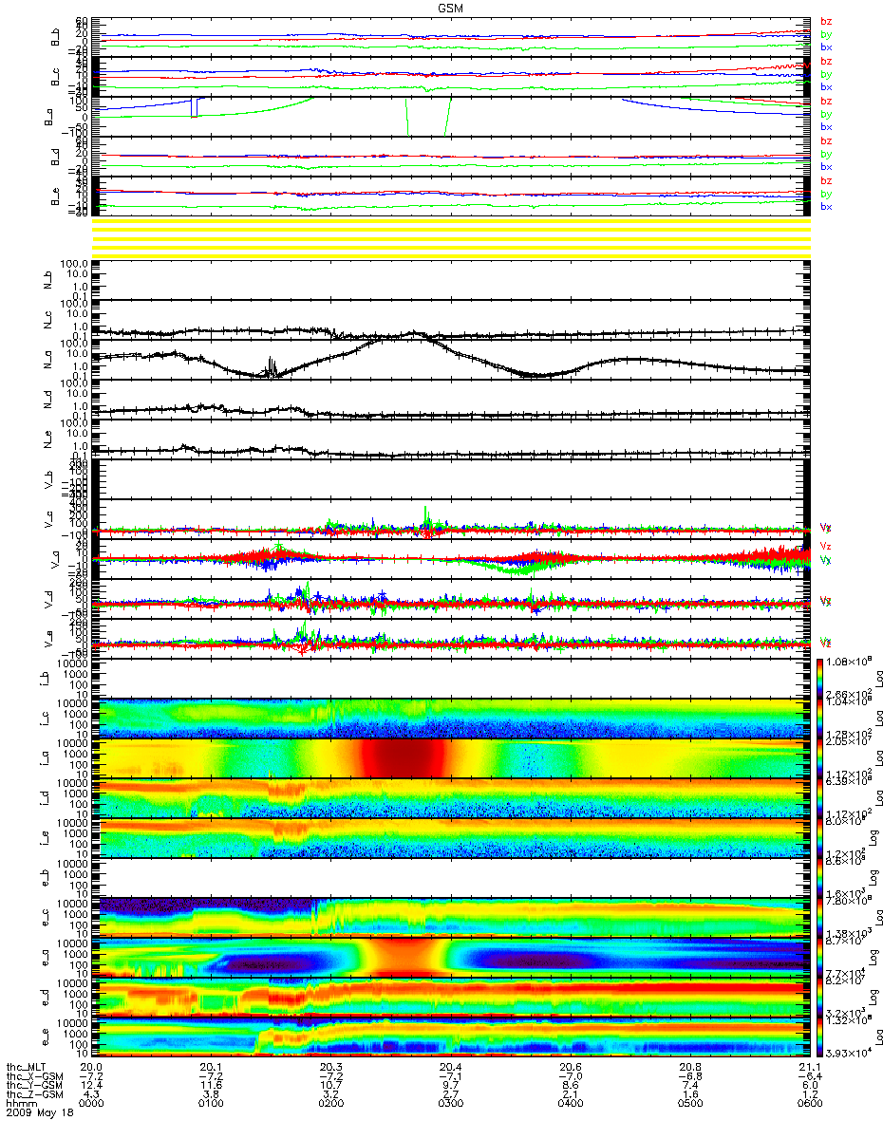Click the yellow striped band below the B_e panel
Screen dimensions: 883x1139
click(x=452, y=240)
